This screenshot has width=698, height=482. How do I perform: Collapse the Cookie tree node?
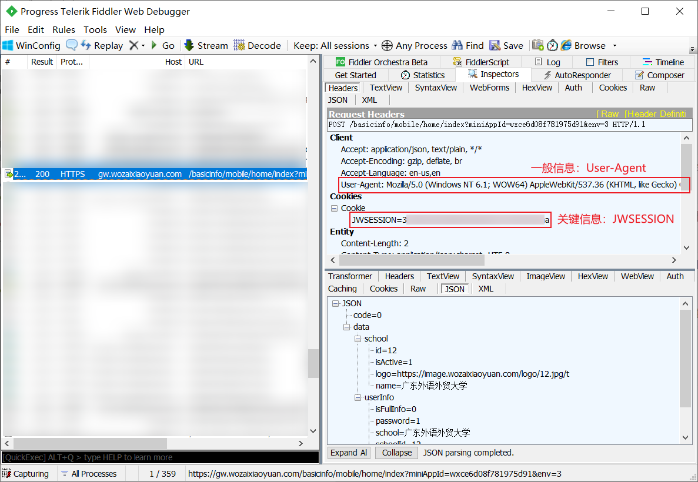tap(334, 208)
